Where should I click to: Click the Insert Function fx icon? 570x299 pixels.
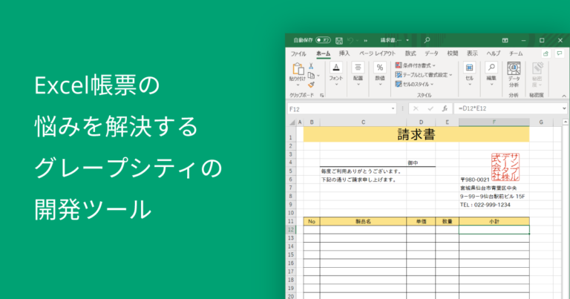click(x=445, y=108)
